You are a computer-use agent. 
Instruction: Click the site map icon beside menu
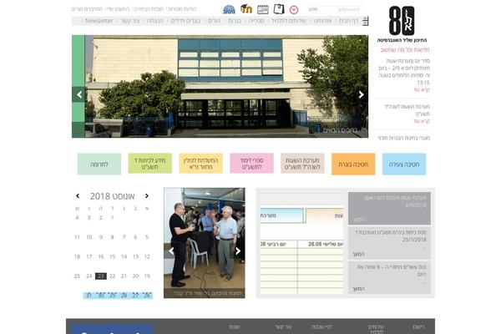[365, 21]
